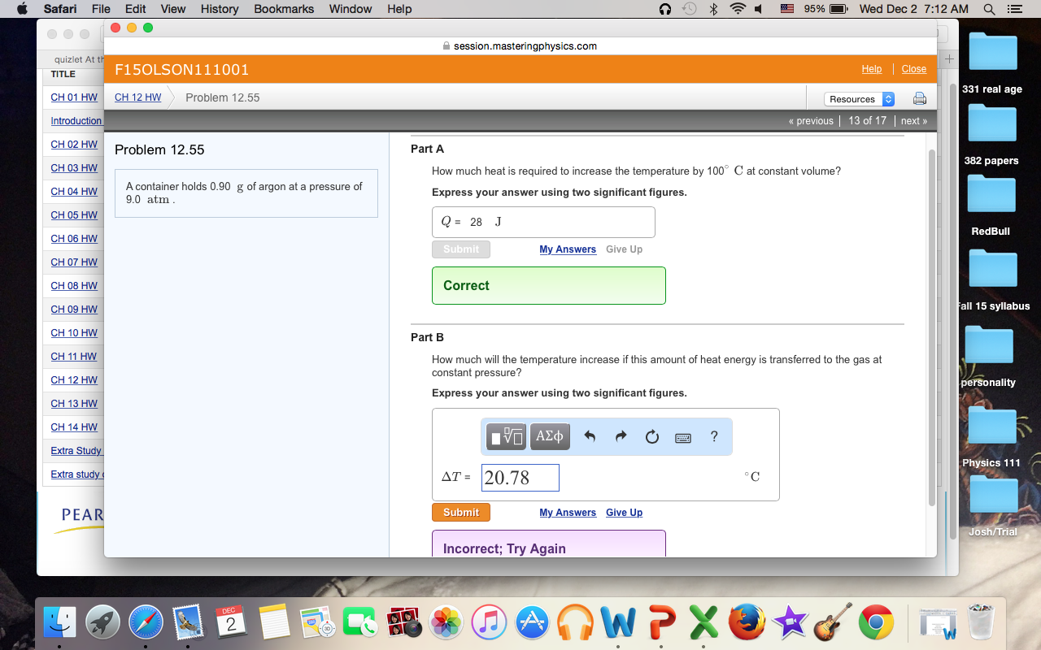
Task: Open Google Chrome icon in dock
Action: click(876, 622)
